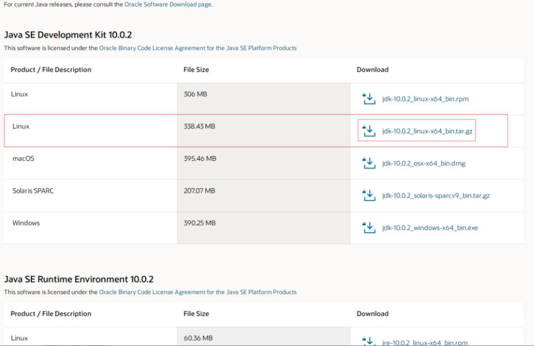The image size is (534, 346).
Task: Click the Windows product cell in the JDK table
Action: coord(26,223)
